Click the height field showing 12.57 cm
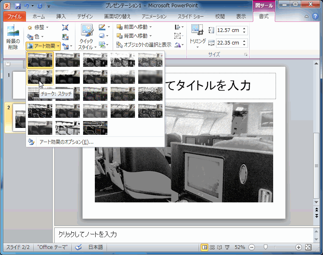Viewport: 323px width, 255px height. click(229, 30)
